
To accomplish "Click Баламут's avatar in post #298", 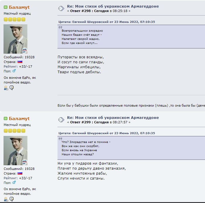I will [x=16, y=39].
